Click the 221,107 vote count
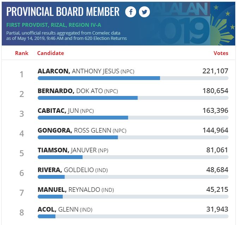237x225 pixels. pos(215,71)
